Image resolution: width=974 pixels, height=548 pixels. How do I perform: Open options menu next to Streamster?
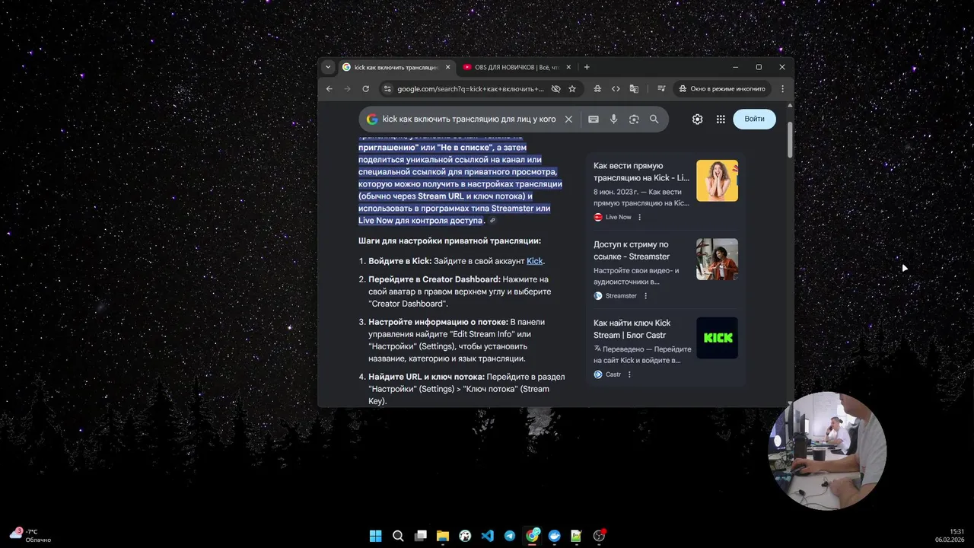point(646,296)
